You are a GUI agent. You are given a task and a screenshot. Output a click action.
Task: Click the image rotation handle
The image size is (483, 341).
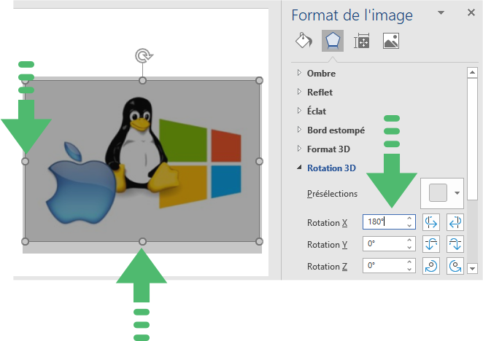click(x=143, y=55)
